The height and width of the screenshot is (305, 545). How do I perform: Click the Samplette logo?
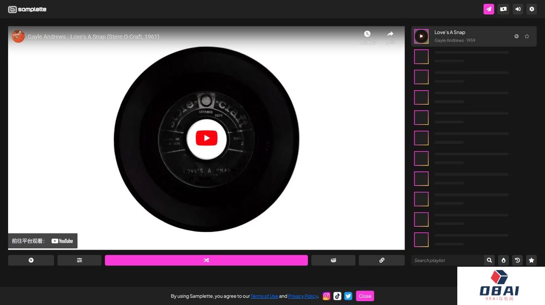(27, 9)
